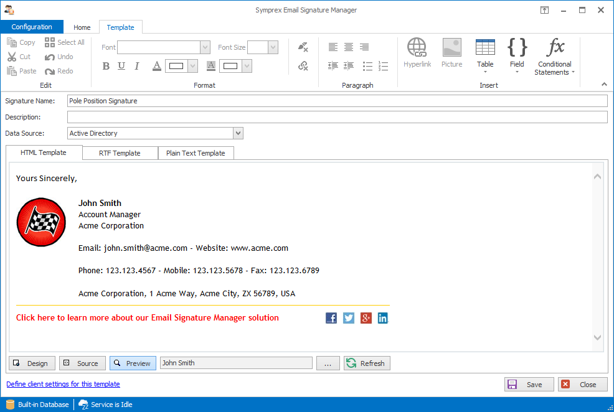The height and width of the screenshot is (412, 614).
Task: Align text left
Action: click(x=333, y=47)
